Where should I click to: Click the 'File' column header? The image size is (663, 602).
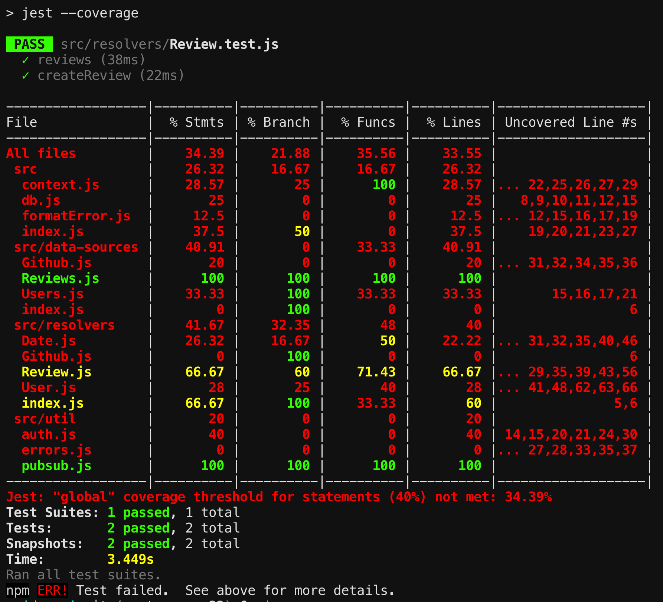[22, 122]
